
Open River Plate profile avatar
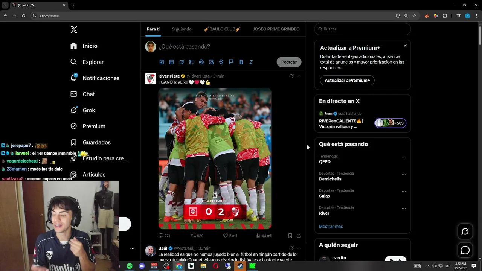(151, 79)
